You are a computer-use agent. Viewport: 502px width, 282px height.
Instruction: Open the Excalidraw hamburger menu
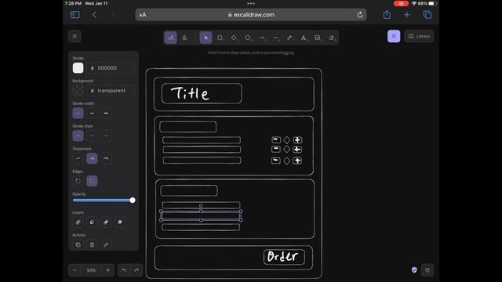tap(75, 36)
